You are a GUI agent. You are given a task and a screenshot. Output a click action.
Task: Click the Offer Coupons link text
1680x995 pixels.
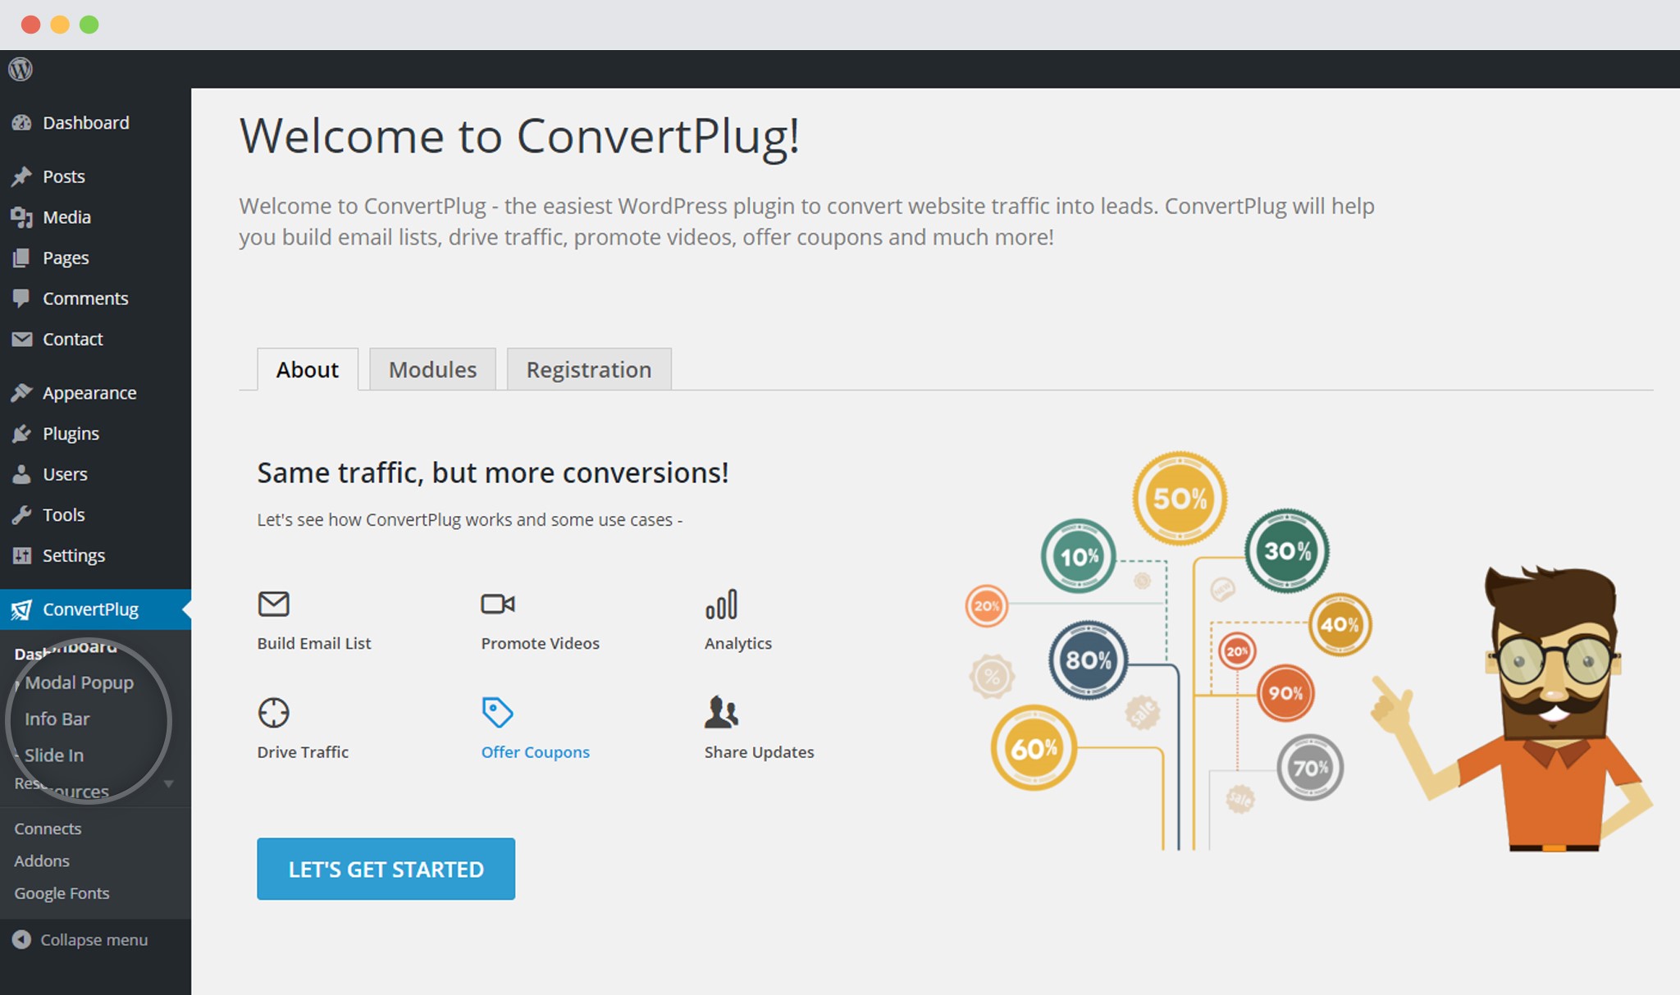point(536,752)
